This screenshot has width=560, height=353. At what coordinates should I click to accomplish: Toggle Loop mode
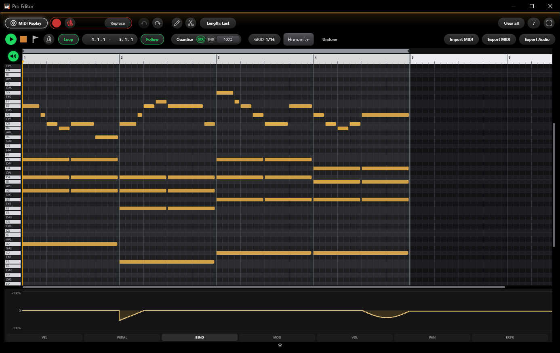pyautogui.click(x=68, y=39)
